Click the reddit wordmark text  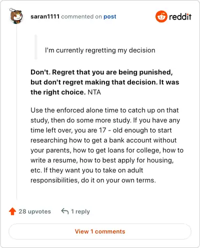pos(180,16)
